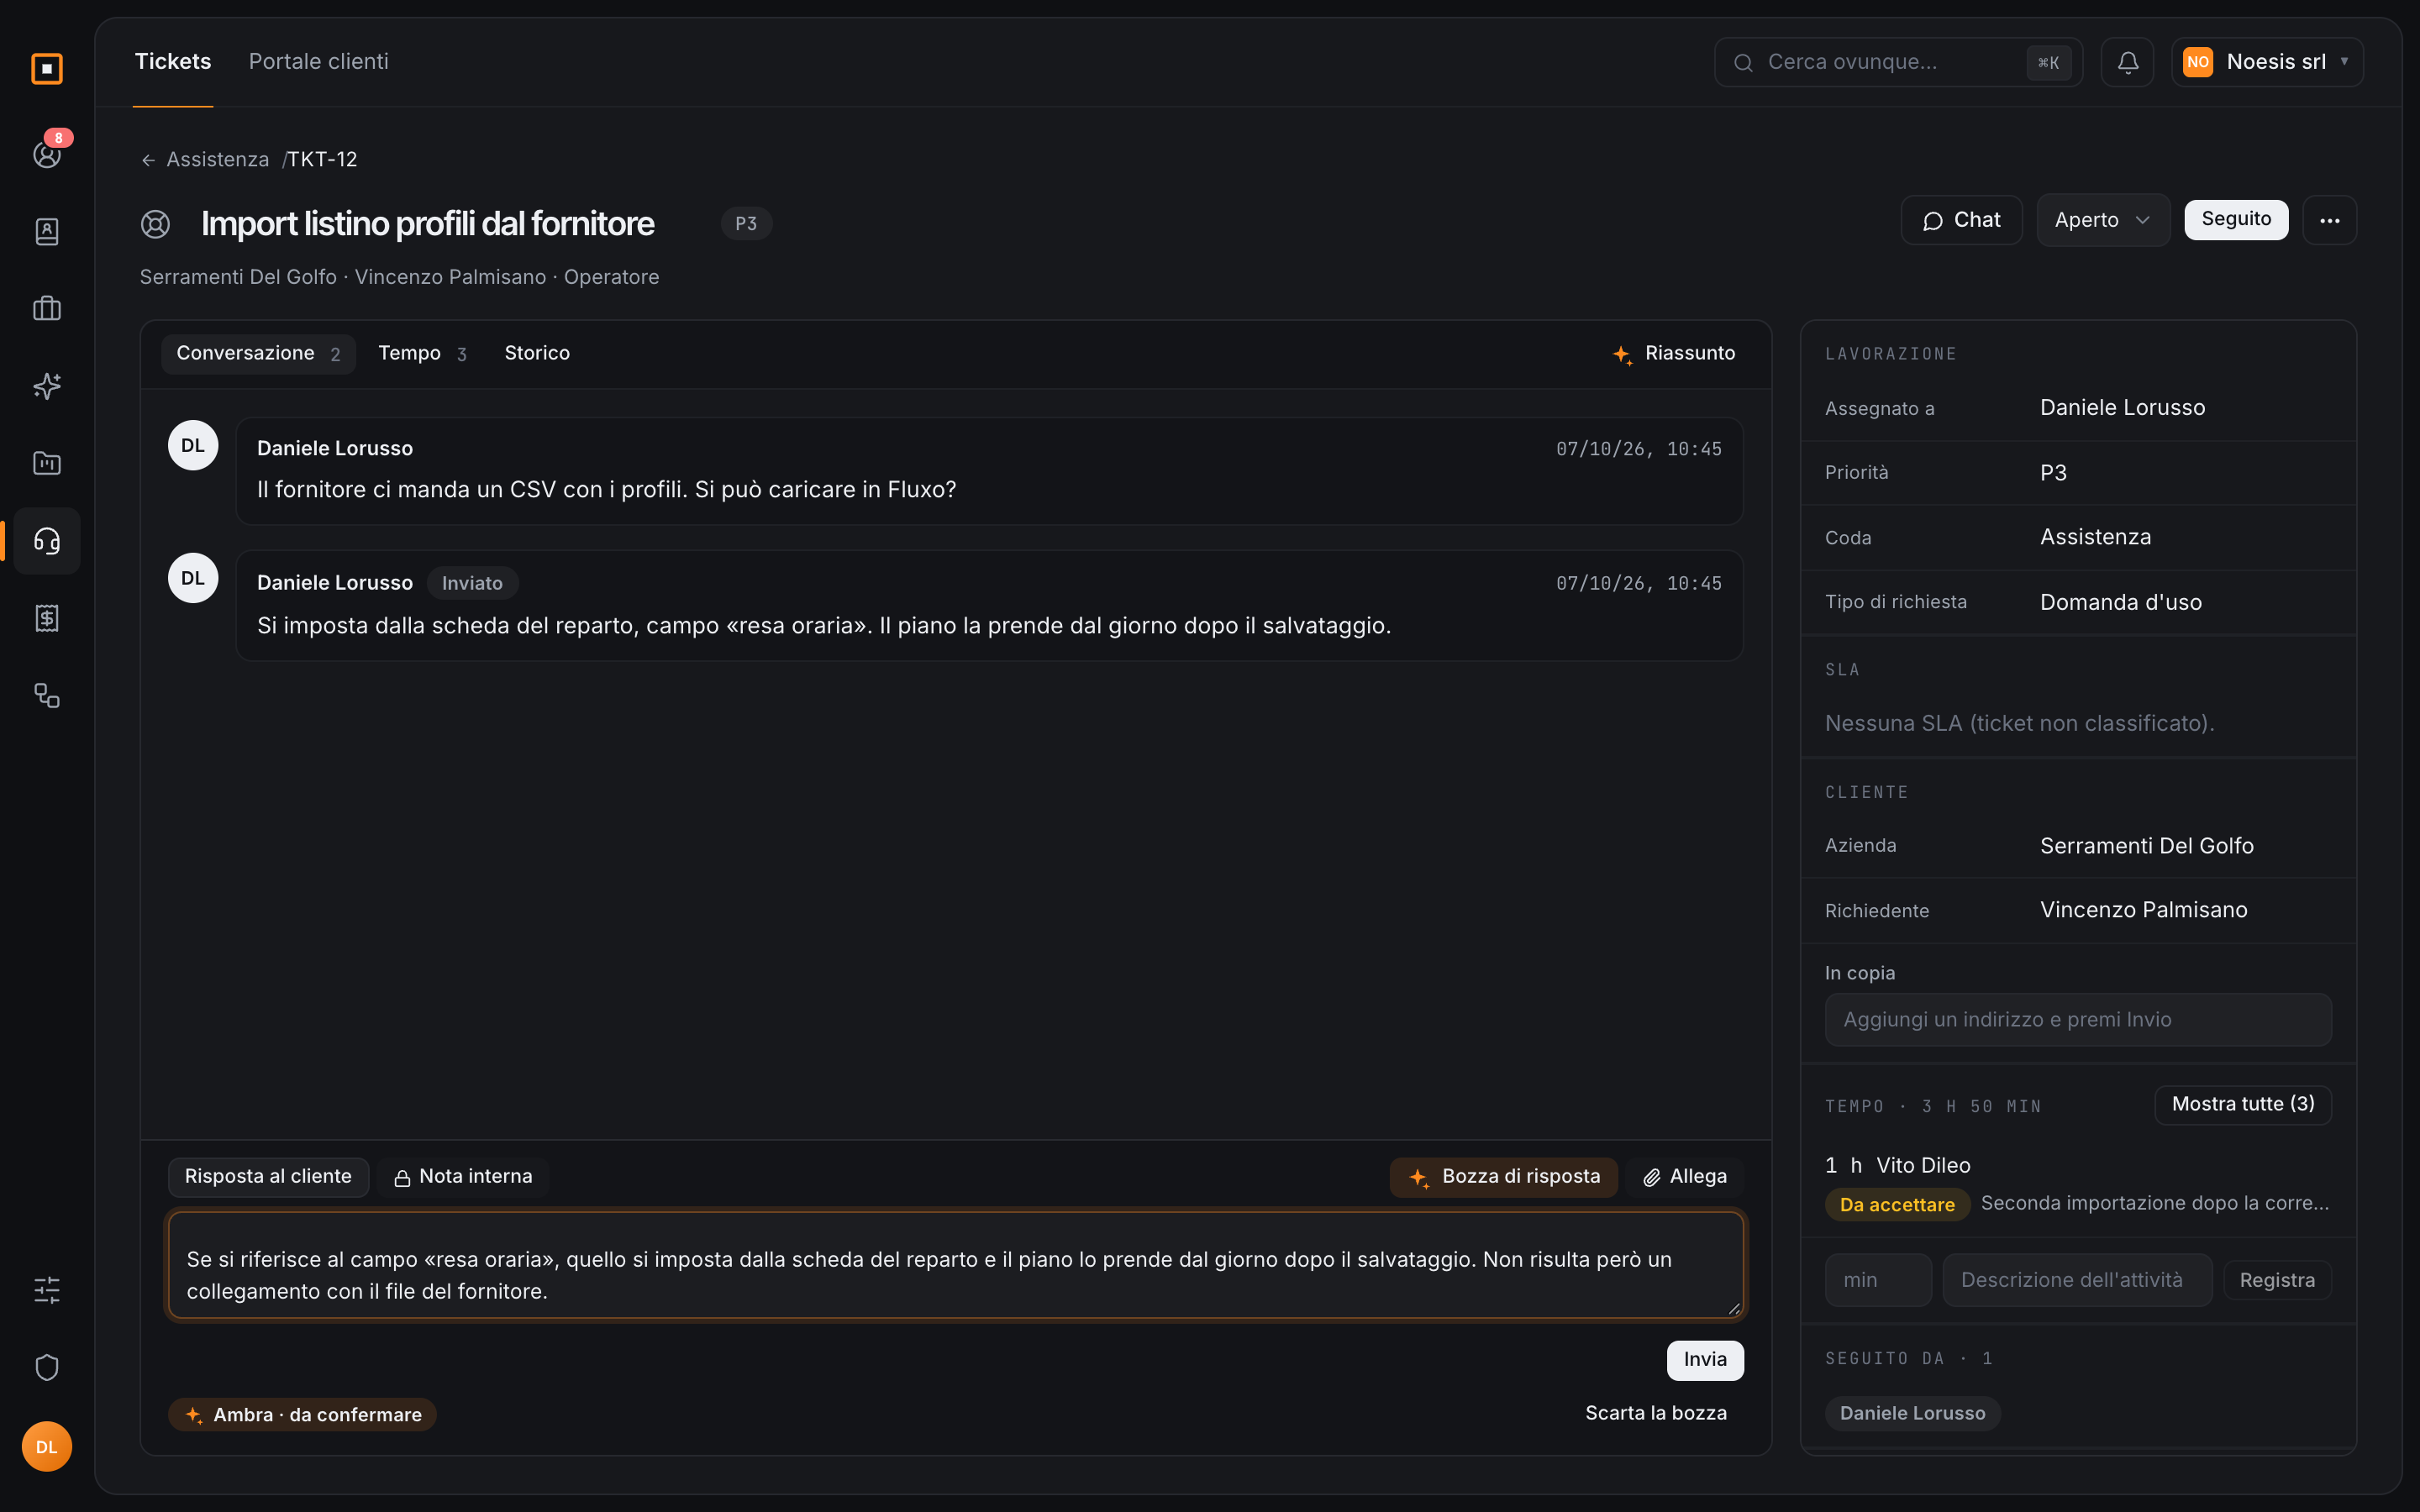Open the inbox icon with badge 8
Viewport: 2420px width, 1512px height.
coord(47,154)
